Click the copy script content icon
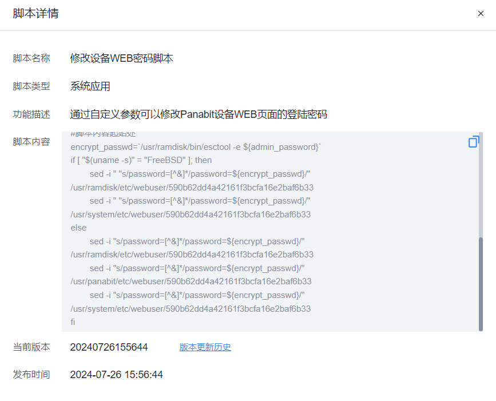496x401 pixels. point(474,141)
